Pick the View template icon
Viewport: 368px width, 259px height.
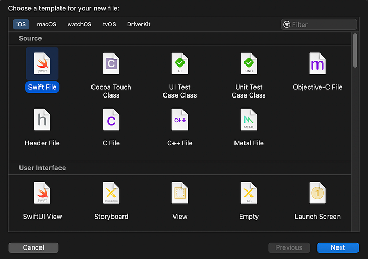click(180, 193)
